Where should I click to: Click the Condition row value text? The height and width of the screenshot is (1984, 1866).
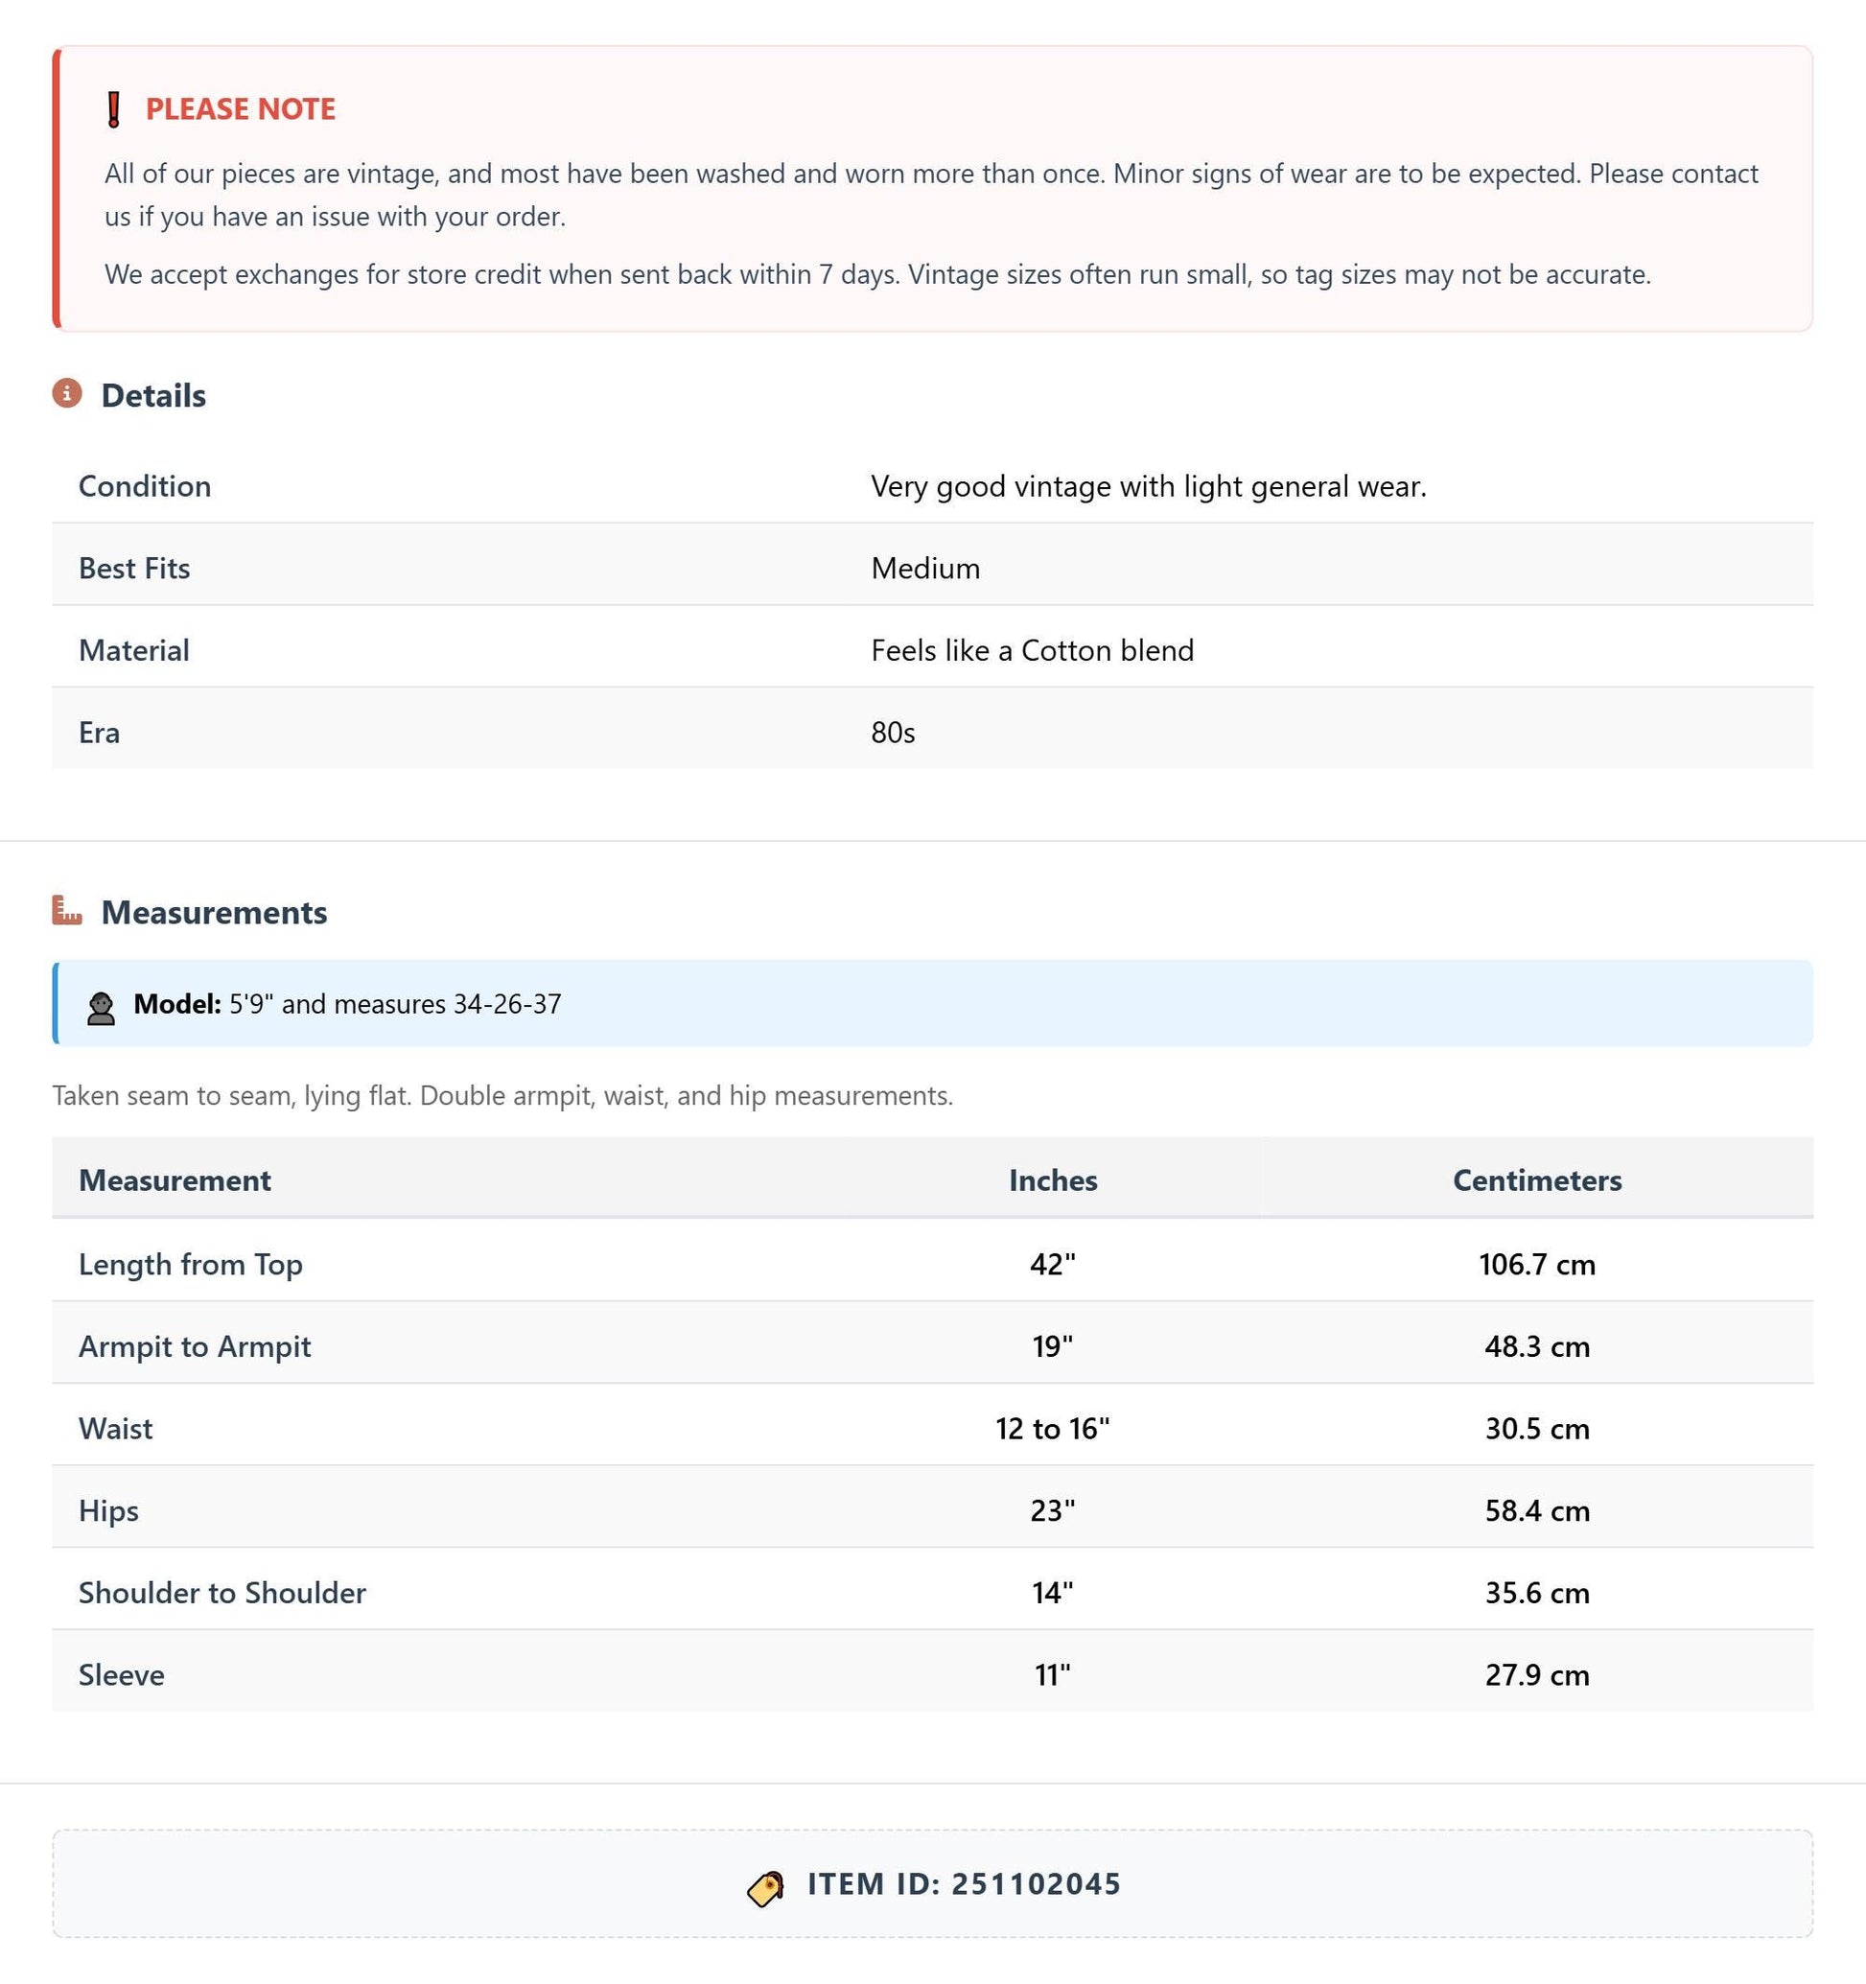(x=1149, y=486)
